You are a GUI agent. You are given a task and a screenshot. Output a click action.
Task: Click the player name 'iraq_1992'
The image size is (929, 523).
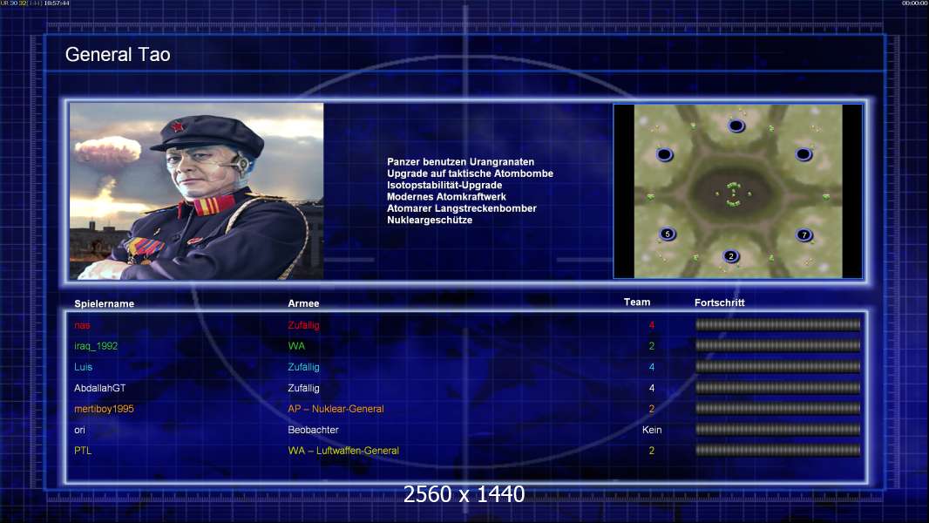click(96, 346)
